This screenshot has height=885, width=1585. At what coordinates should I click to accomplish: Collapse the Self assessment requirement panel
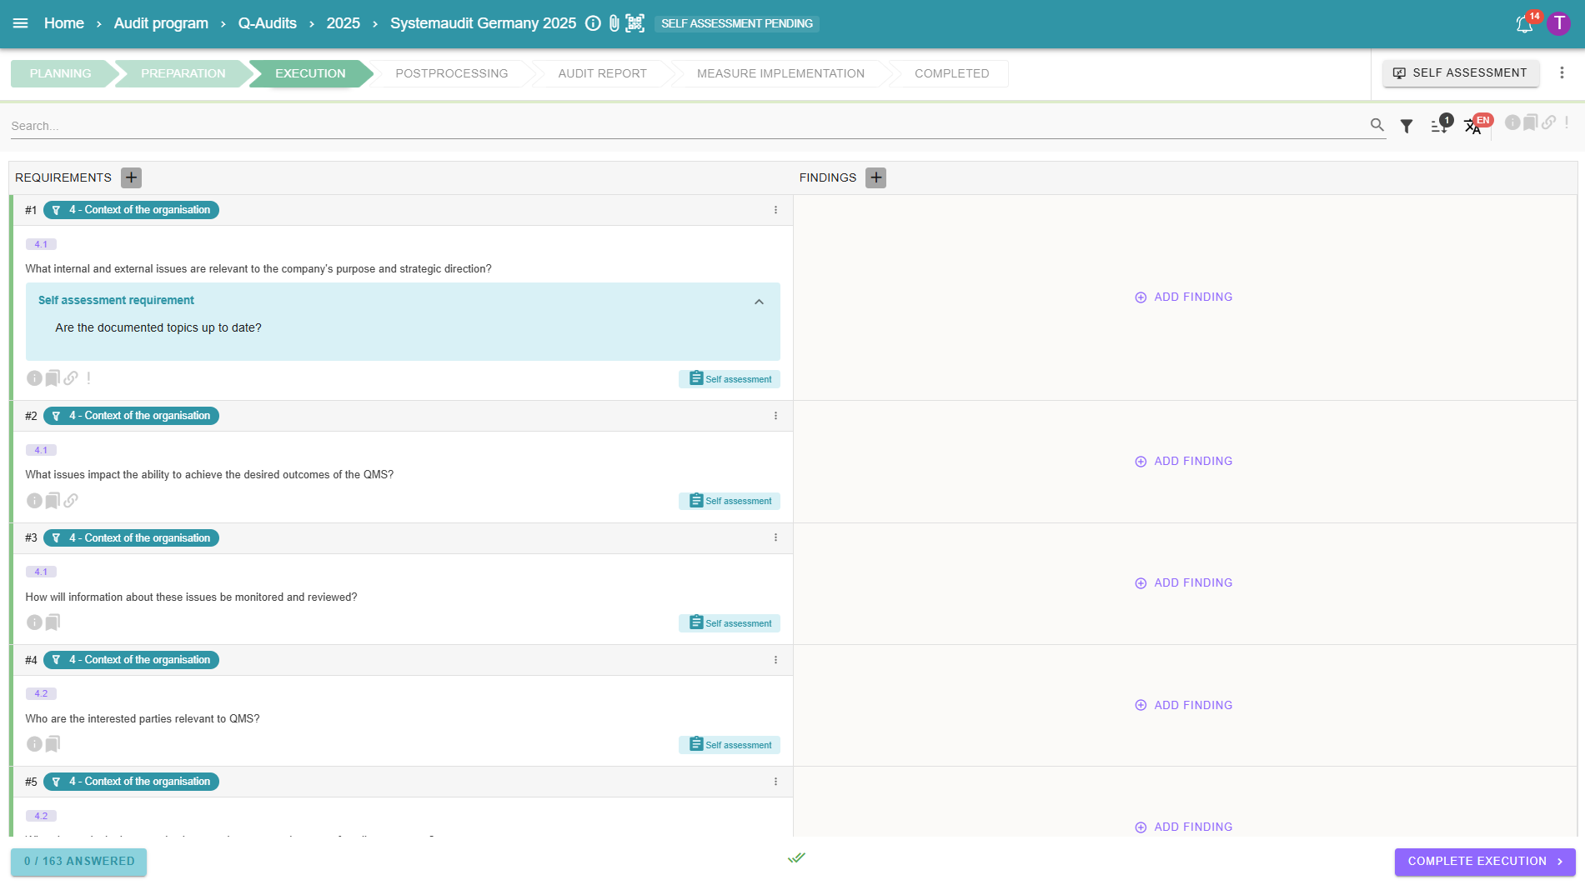click(x=759, y=302)
